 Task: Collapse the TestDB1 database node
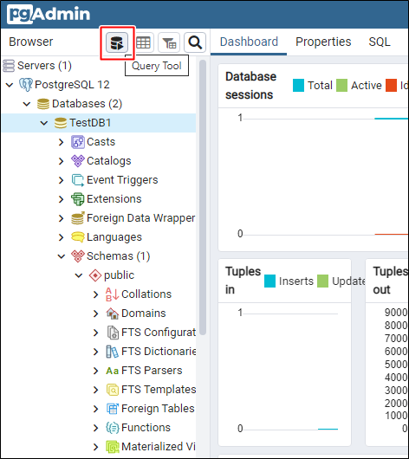(x=44, y=123)
